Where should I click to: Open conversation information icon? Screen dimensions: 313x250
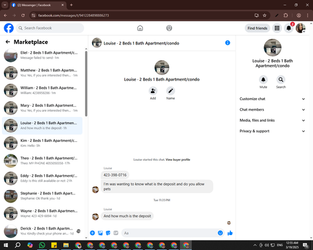[x=227, y=42]
